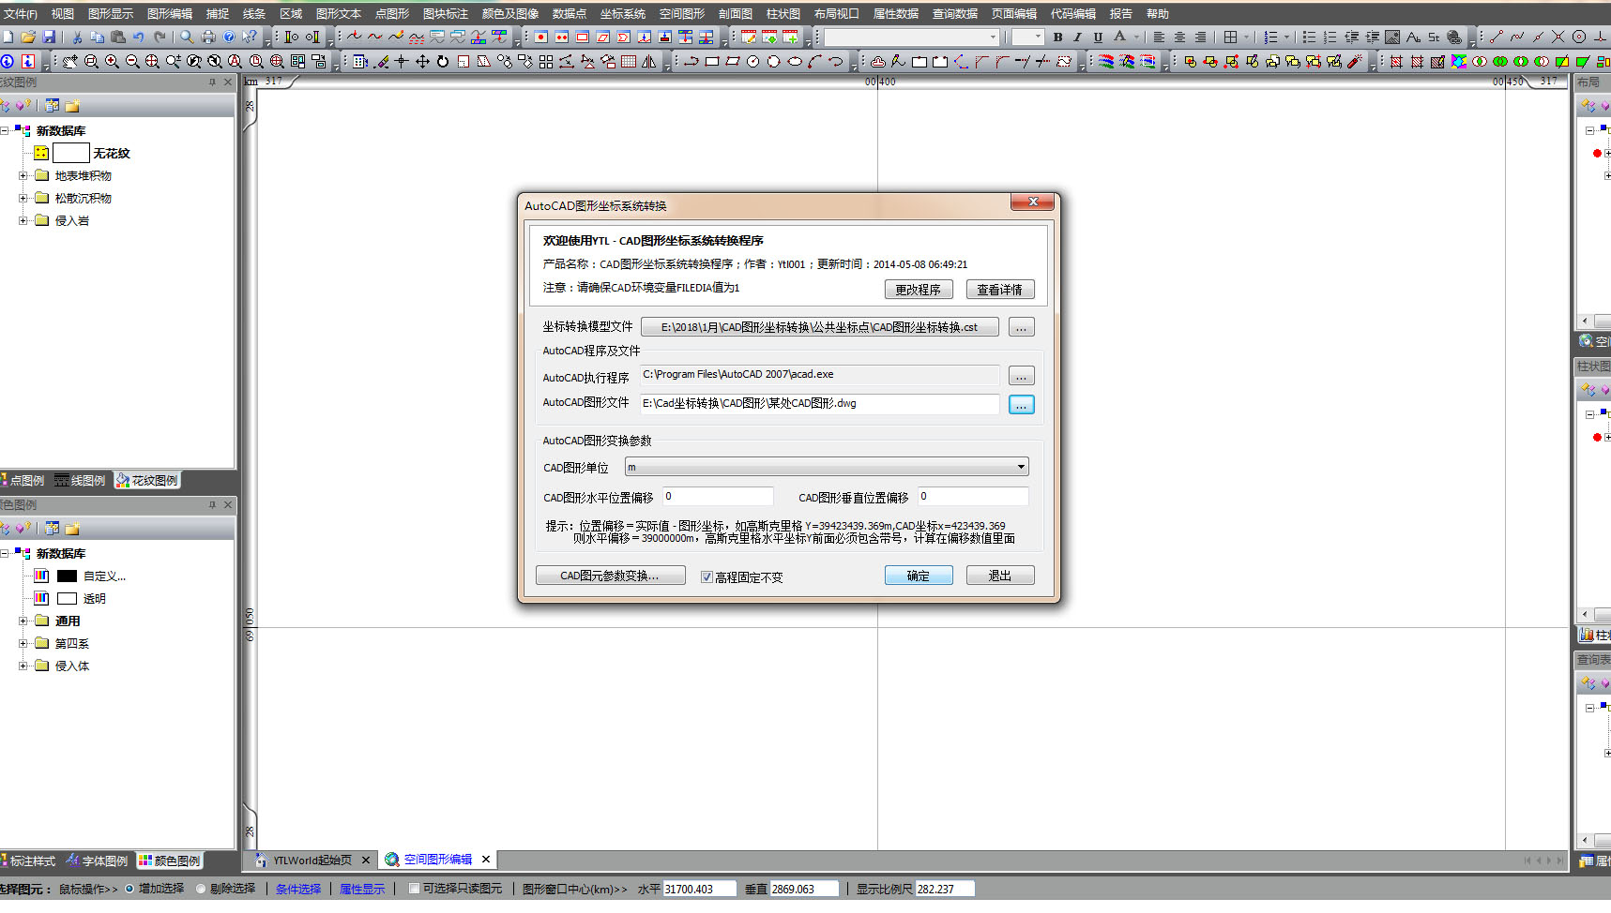The width and height of the screenshot is (1611, 913).
Task: Click the 属性显示 link in status bar
Action: pos(362,889)
